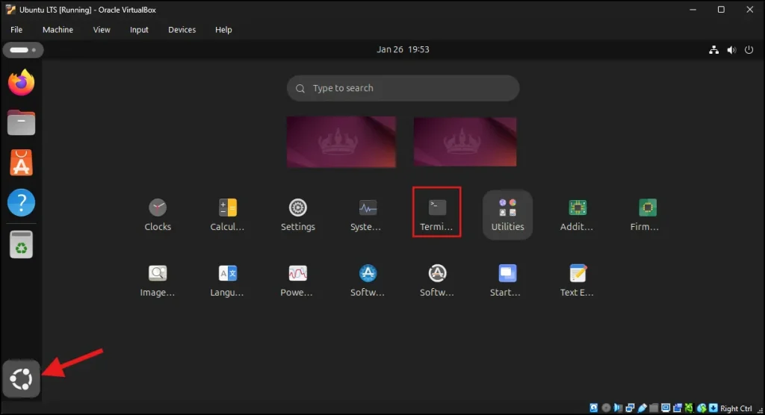Image resolution: width=765 pixels, height=415 pixels.
Task: Click the audio indicator in the VirtualBox status bar
Action: (618, 408)
